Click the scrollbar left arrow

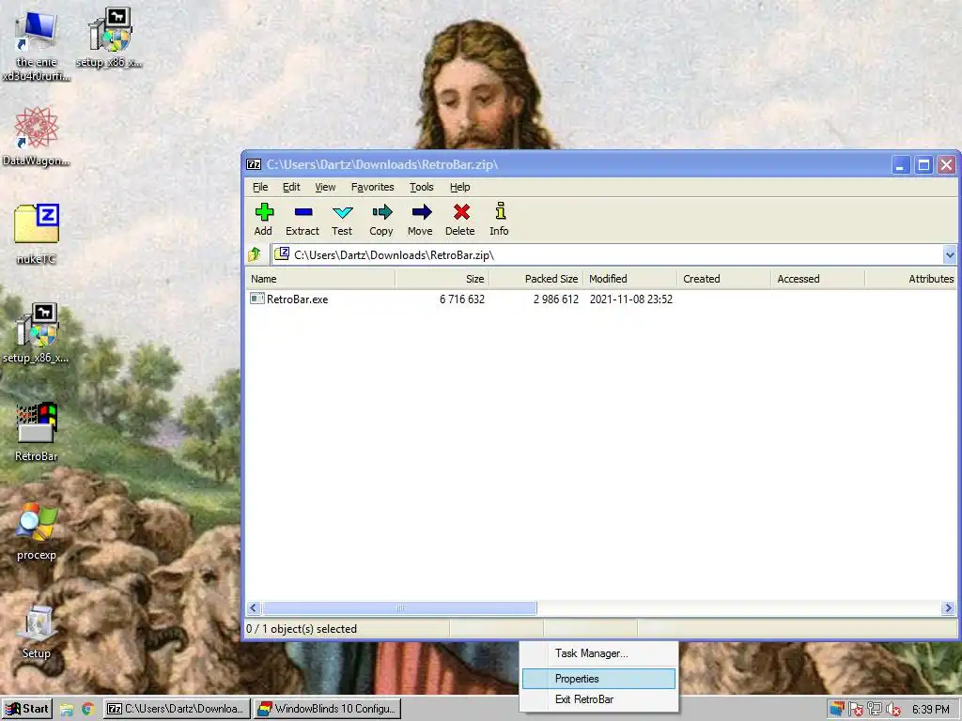coord(254,608)
